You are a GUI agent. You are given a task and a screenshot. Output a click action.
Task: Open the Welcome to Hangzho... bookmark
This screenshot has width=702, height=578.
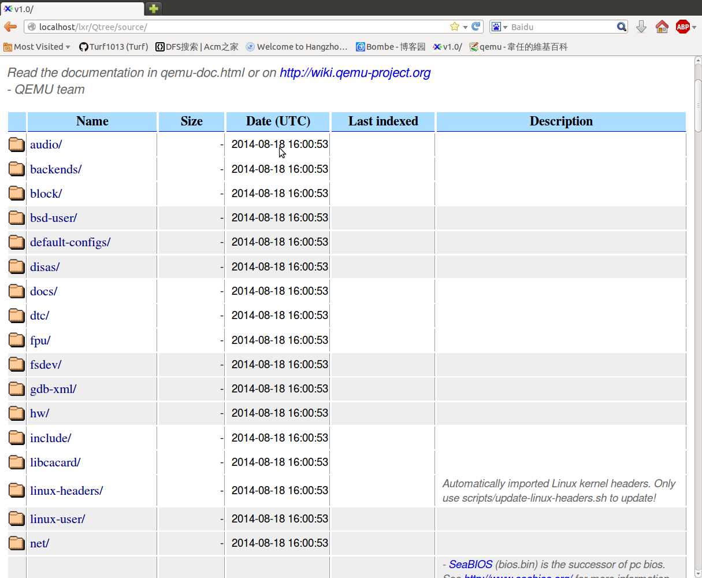296,47
